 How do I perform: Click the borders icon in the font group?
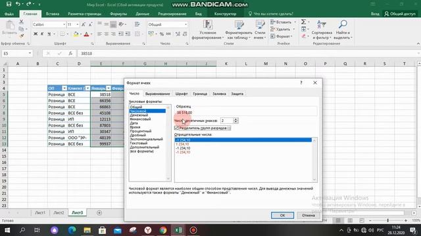(62, 34)
